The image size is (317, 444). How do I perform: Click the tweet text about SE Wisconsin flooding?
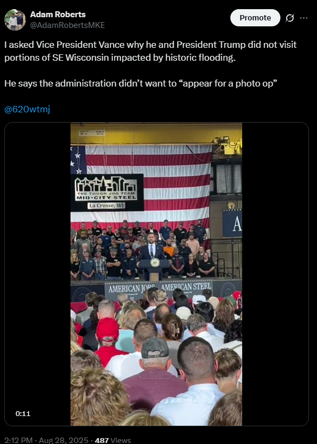pyautogui.click(x=150, y=51)
